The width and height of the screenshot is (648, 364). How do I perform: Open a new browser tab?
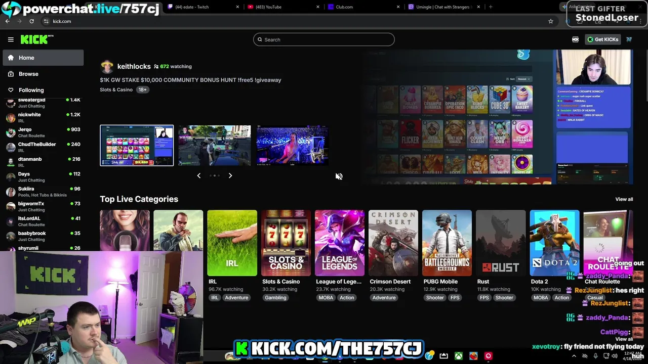coord(491,7)
